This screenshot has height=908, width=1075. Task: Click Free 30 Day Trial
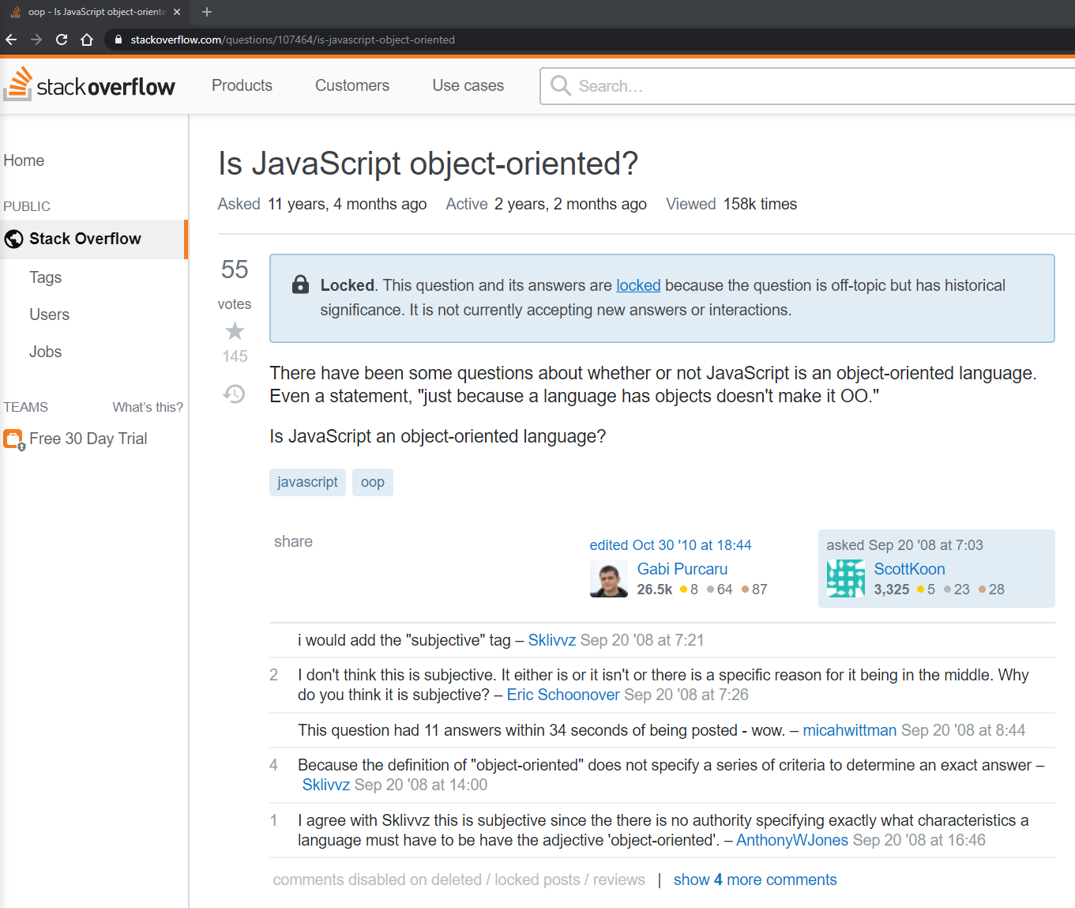(x=88, y=439)
